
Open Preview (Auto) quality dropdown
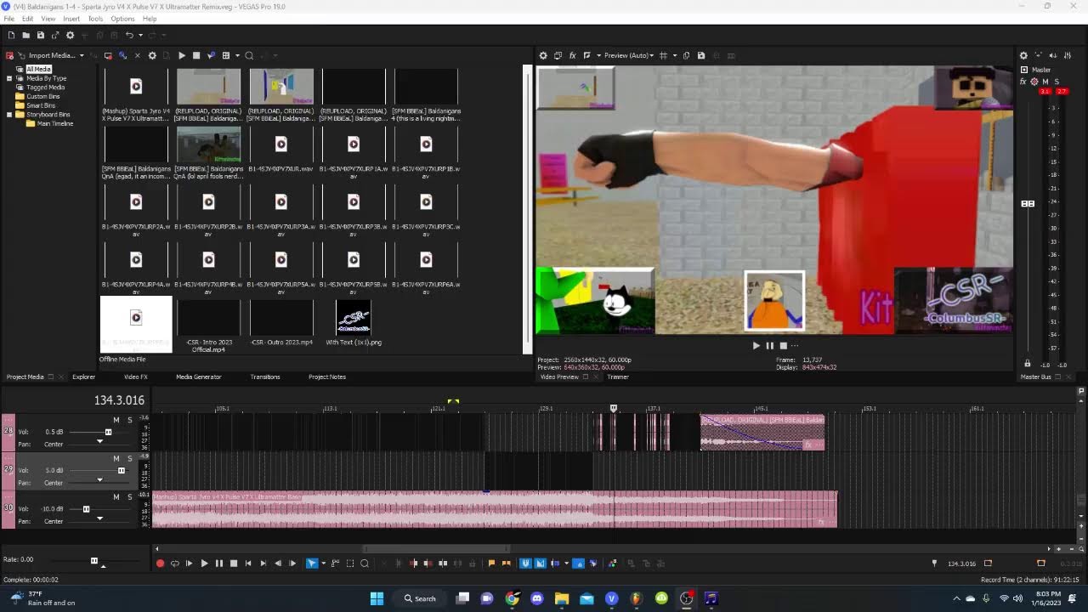click(x=628, y=55)
